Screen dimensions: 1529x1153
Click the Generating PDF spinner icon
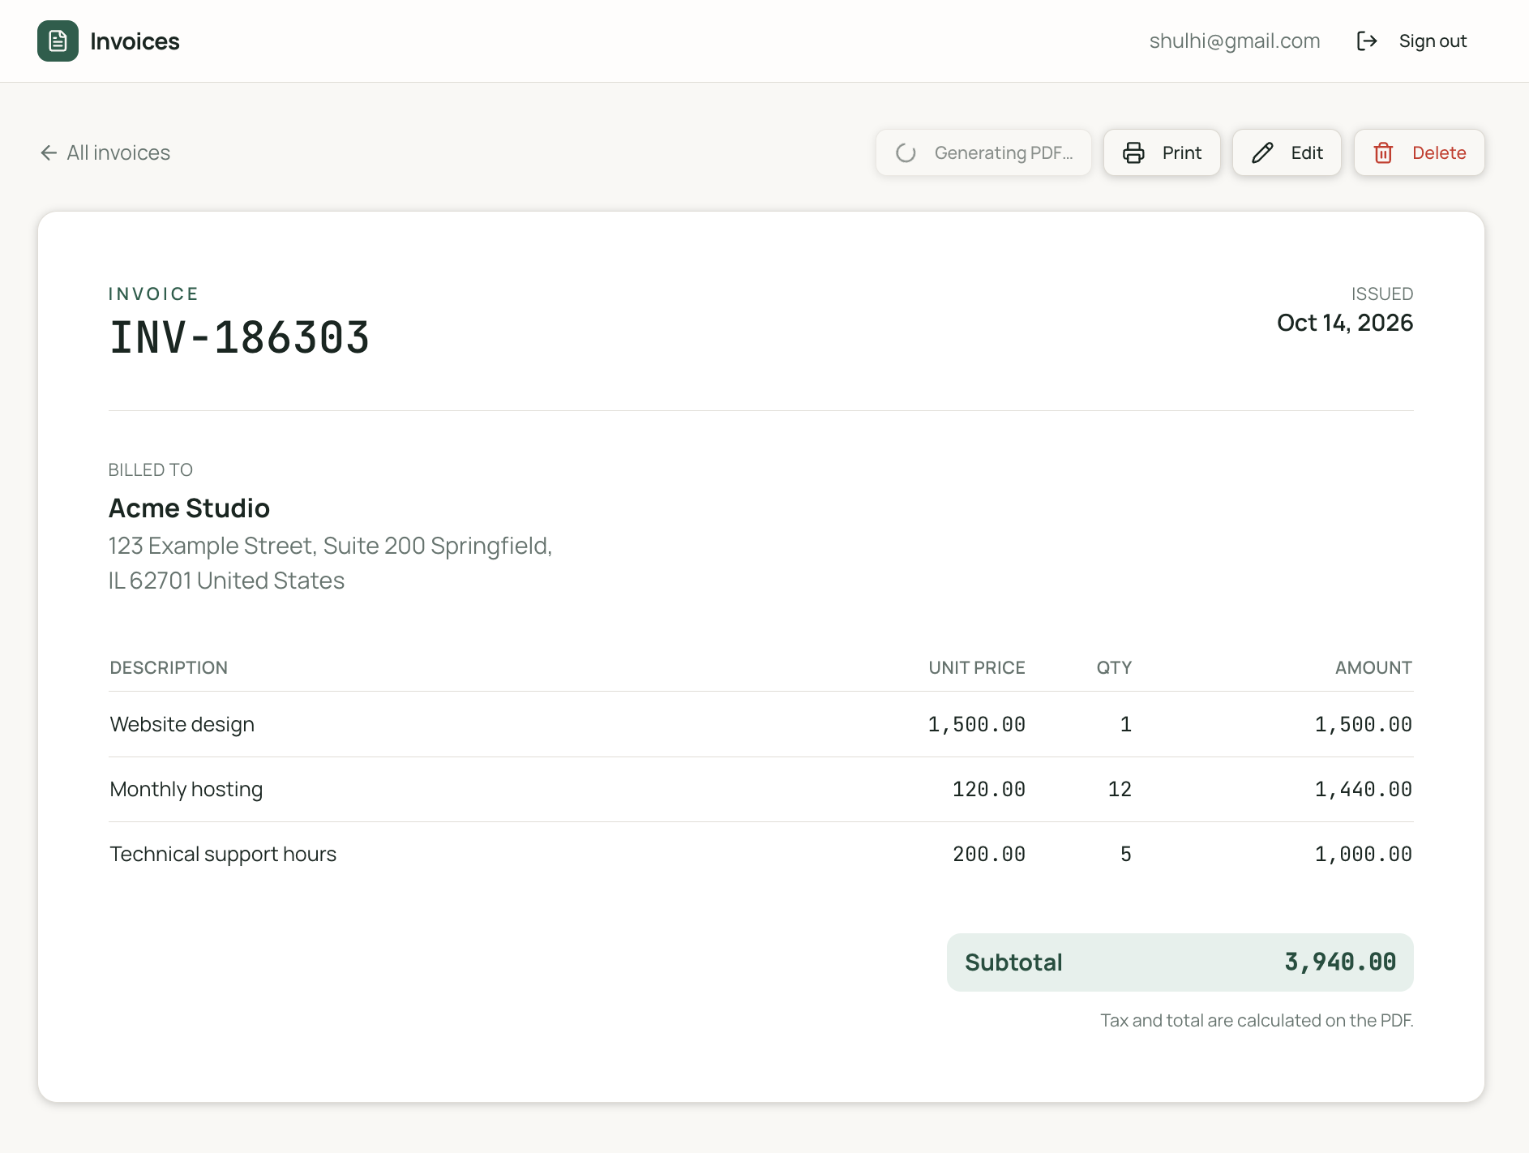906,152
